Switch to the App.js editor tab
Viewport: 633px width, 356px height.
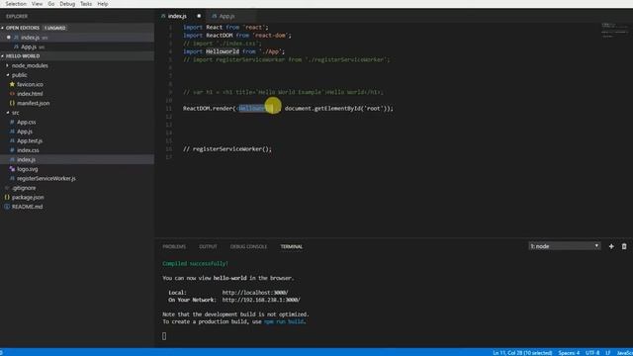[226, 16]
